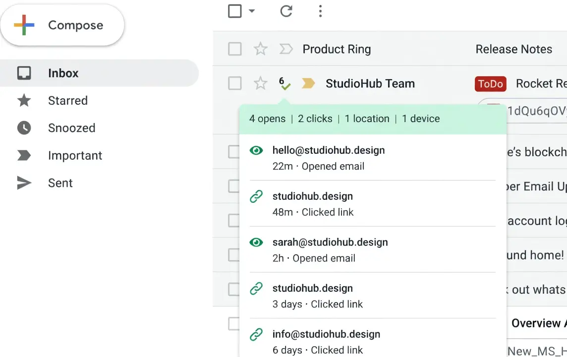Open the Release Notes subject
567x357 pixels.
coord(514,48)
